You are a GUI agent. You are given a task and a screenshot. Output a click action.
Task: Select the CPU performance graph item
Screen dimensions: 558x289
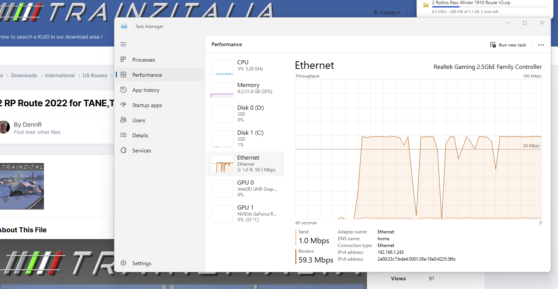click(246, 67)
